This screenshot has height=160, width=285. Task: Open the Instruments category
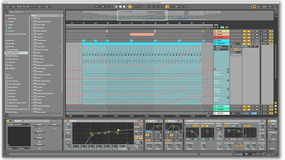pyautogui.click(x=13, y=50)
